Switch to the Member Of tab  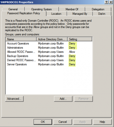72,9
